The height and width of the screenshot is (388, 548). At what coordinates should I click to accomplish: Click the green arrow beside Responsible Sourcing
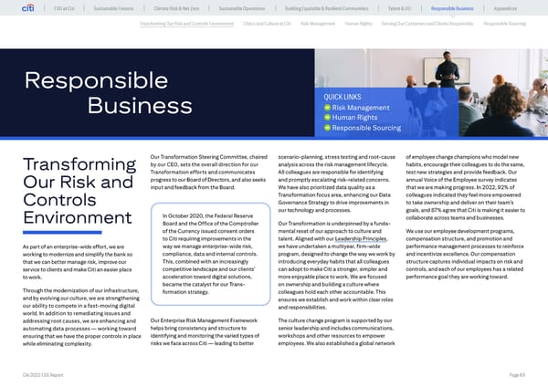click(326, 129)
